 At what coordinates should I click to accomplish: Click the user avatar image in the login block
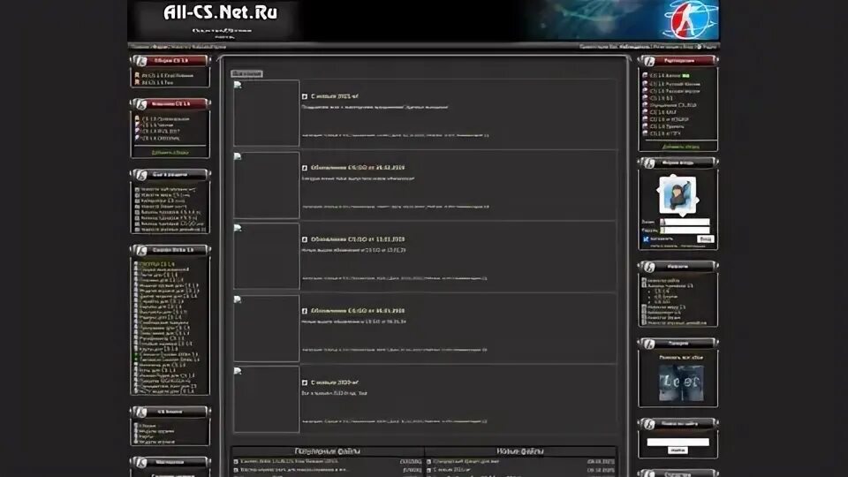678,195
